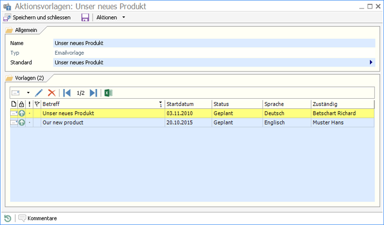Click the history refresh icon at bottom
Image resolution: width=384 pixels, height=225 pixels.
(7, 218)
